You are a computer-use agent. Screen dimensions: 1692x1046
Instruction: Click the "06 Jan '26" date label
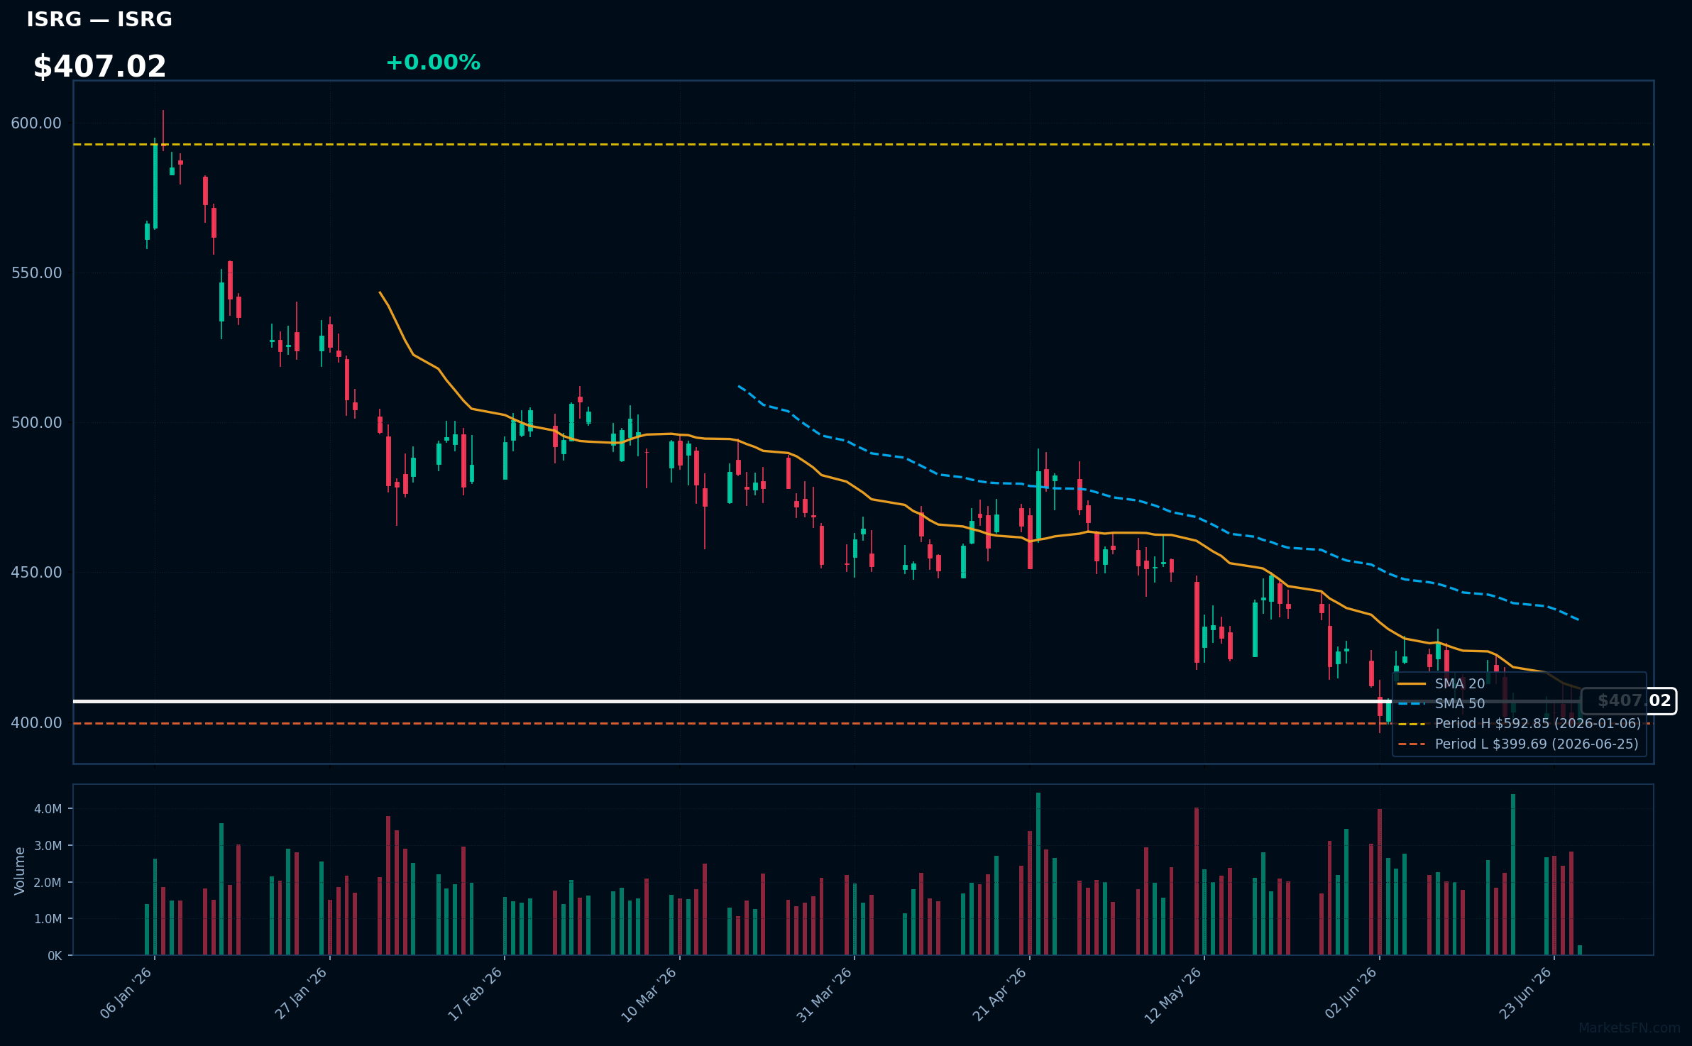[x=126, y=993]
